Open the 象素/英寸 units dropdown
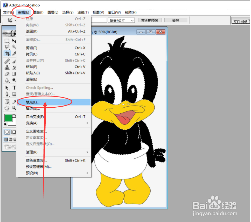Viewport: 251px width, 222px height. pyautogui.click(x=121, y=20)
